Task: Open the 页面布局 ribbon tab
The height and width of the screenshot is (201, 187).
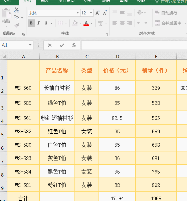Action: point(66,1)
